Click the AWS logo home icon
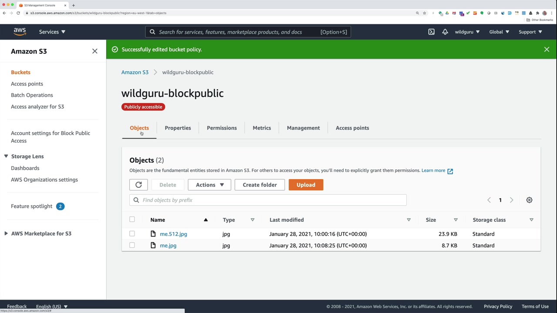The height and width of the screenshot is (313, 557). pyautogui.click(x=20, y=32)
